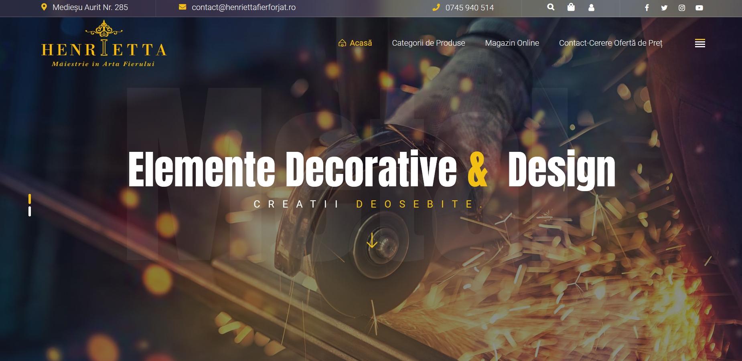Click the search magnifier icon
The width and height of the screenshot is (742, 361).
551,7
